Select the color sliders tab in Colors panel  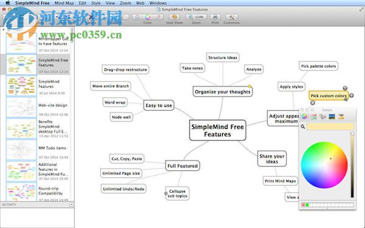[x=313, y=117]
